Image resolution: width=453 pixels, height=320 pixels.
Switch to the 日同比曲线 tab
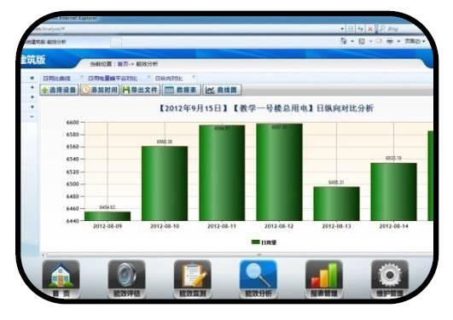[x=56, y=79]
